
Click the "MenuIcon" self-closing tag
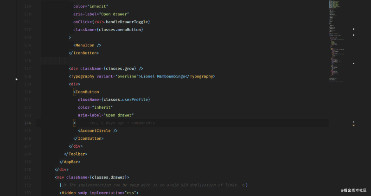pos(87,45)
